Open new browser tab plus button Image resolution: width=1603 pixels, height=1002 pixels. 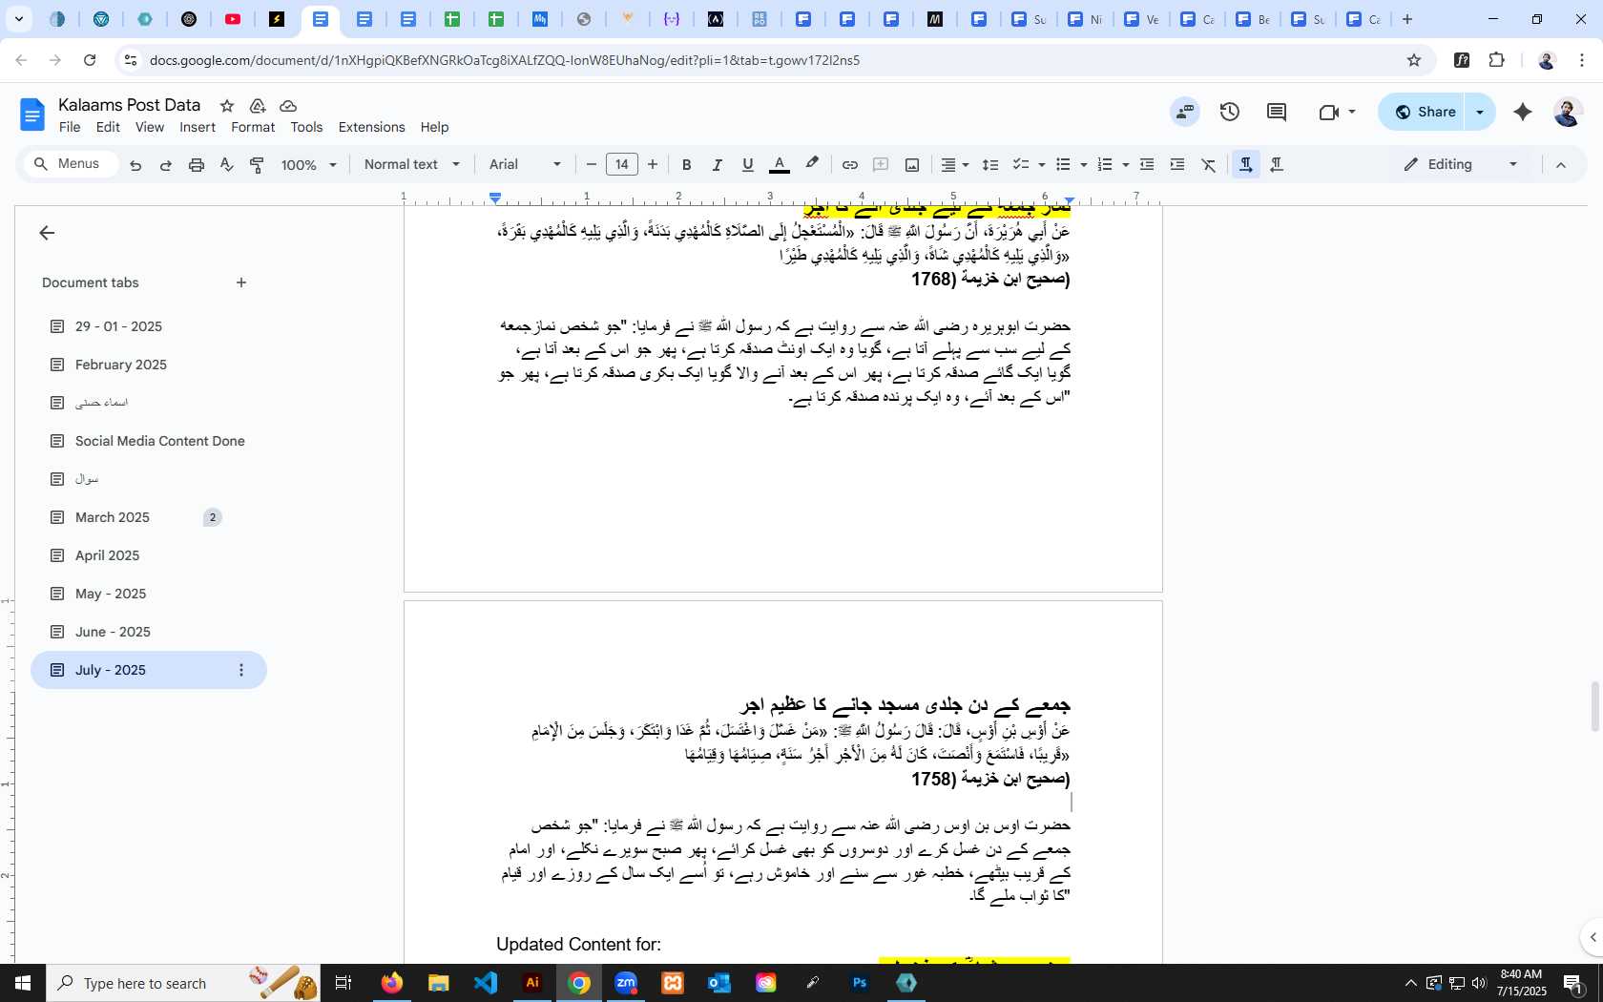[x=1407, y=19]
